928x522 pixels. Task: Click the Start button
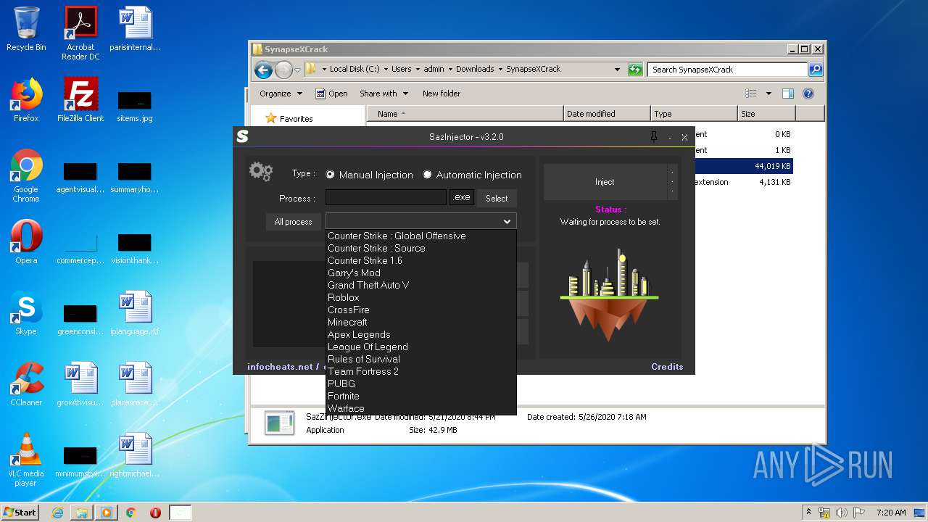click(20, 512)
